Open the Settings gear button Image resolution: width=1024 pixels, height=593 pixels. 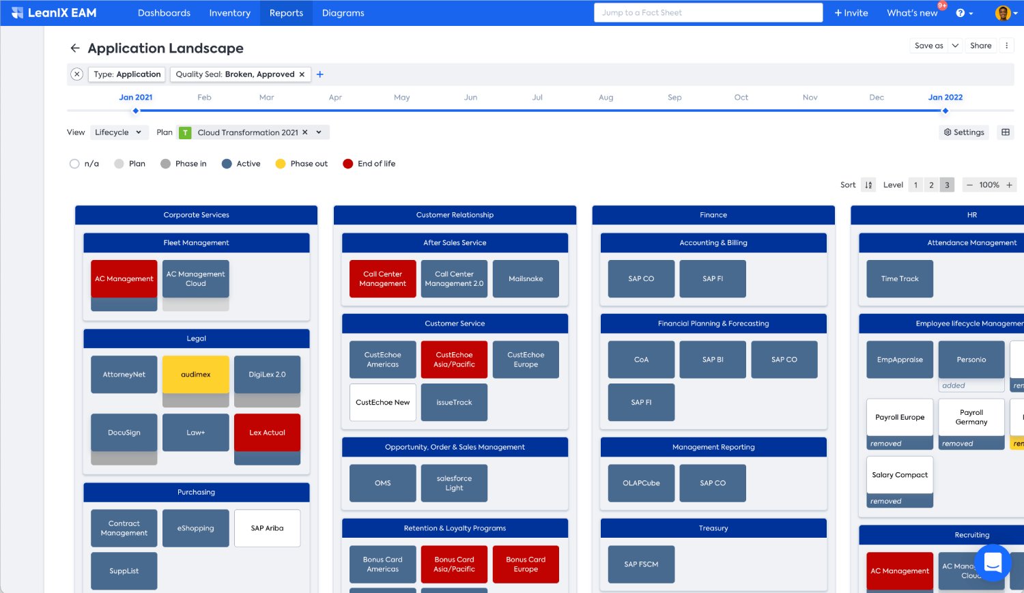click(964, 132)
